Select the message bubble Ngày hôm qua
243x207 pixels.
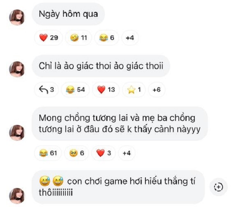(68, 14)
